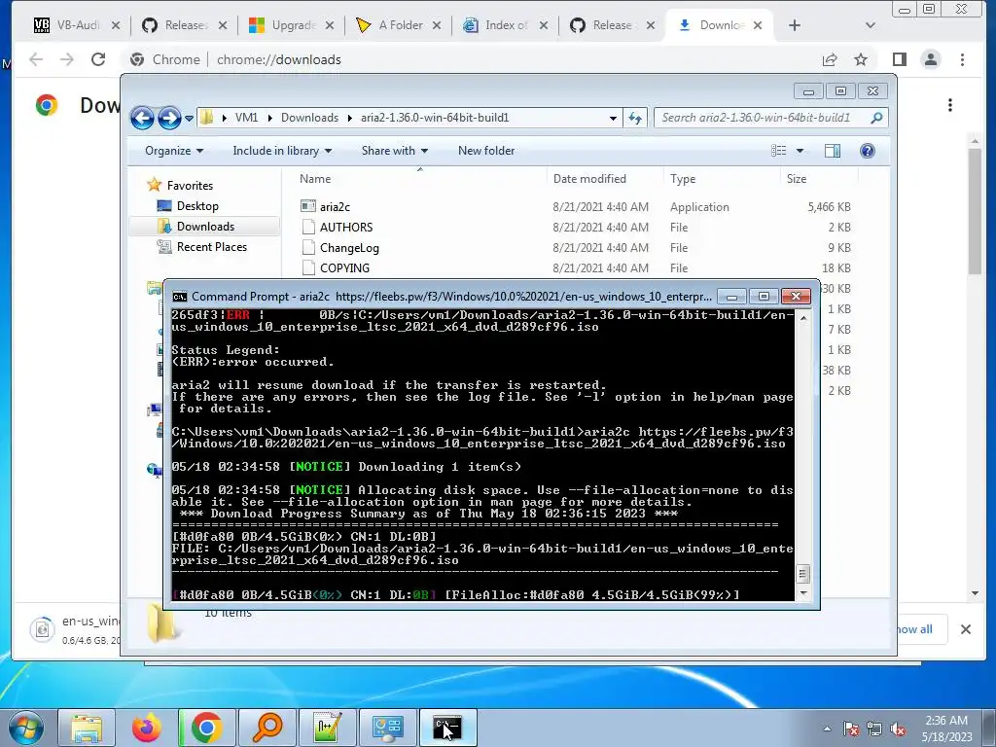Open the notepad editor taskbar icon

(x=327, y=728)
